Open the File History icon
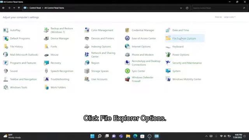249x140 pixels. coord(6,47)
